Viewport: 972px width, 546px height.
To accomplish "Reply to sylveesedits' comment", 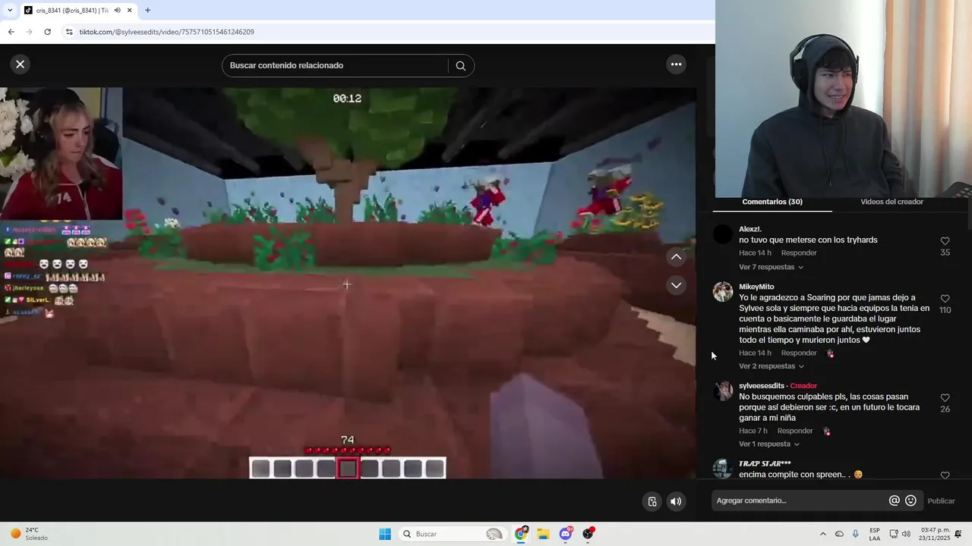I will pyautogui.click(x=795, y=431).
